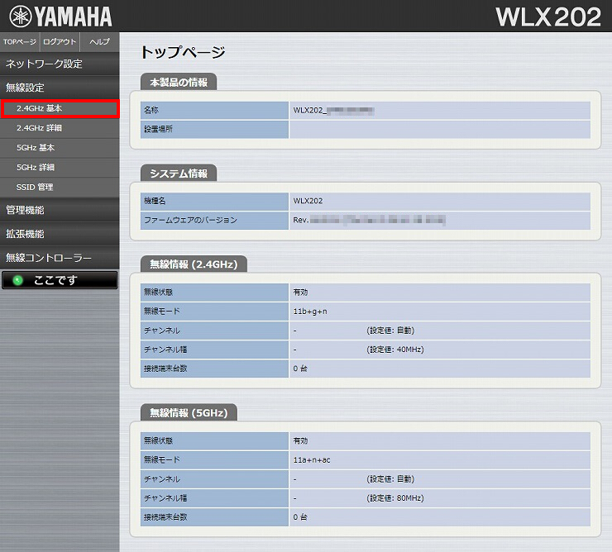Click the WLX202 model title in header
Image resolution: width=612 pixels, height=552 pixels.
pyautogui.click(x=548, y=17)
